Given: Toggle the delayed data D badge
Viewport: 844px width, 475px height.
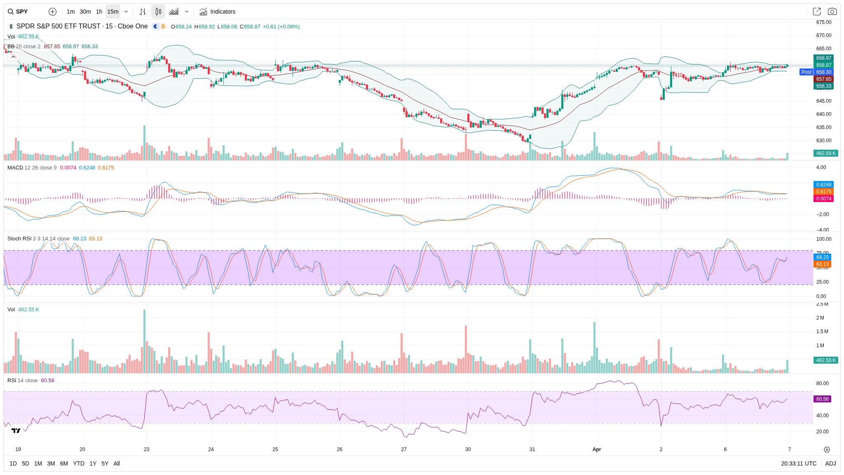Looking at the screenshot, I should click(163, 26).
